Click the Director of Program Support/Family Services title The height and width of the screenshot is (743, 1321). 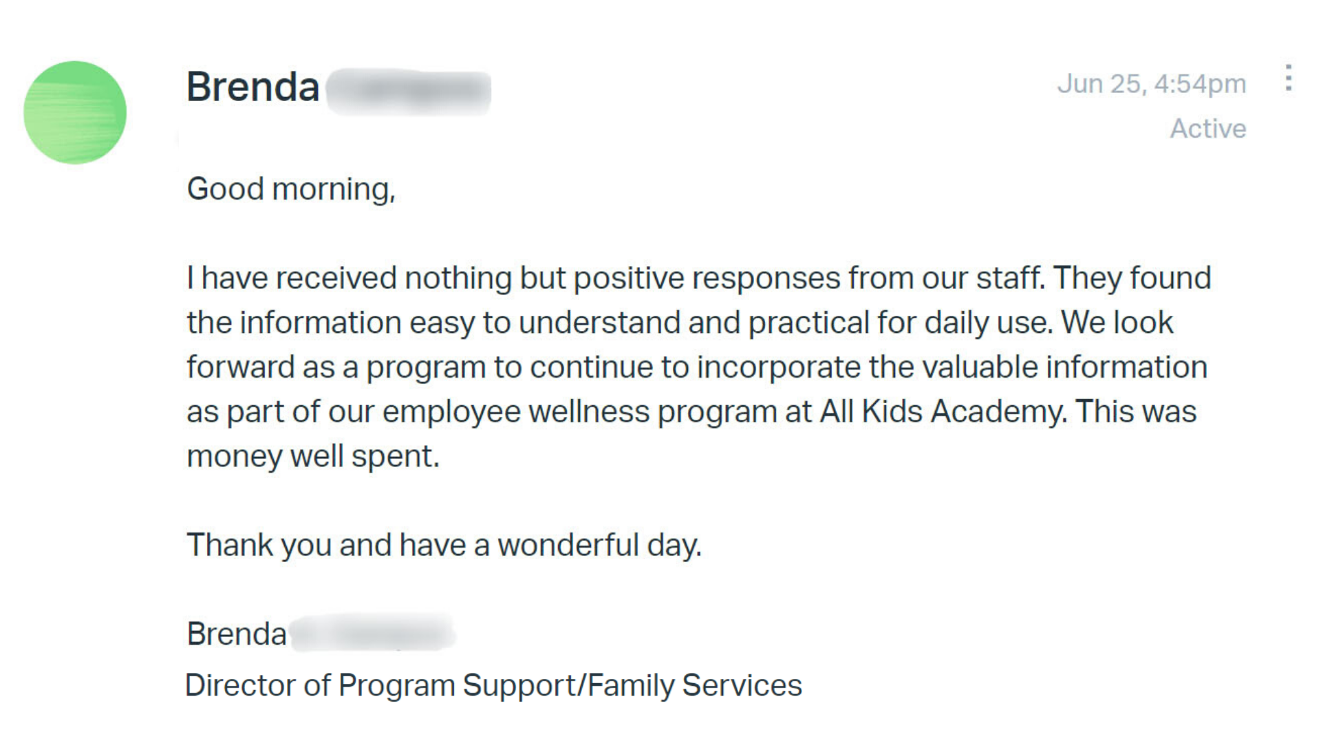[x=494, y=686]
